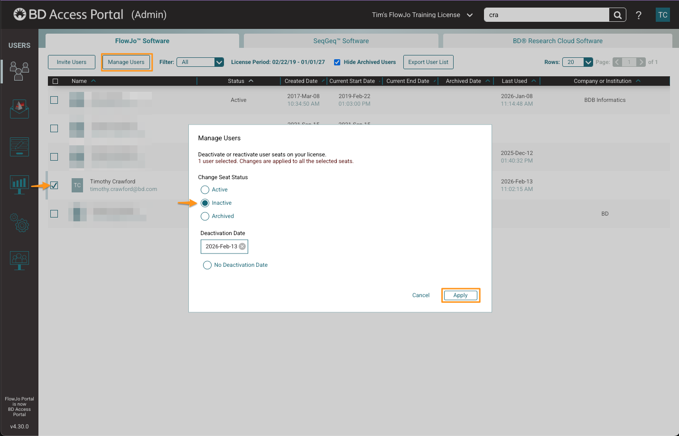Uncheck the Timothy Crawford row checkbox
Viewport: 679px width, 436px height.
tap(54, 185)
